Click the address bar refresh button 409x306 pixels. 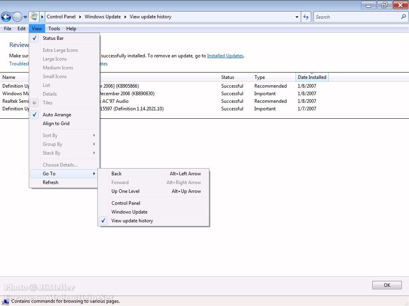tap(306, 17)
